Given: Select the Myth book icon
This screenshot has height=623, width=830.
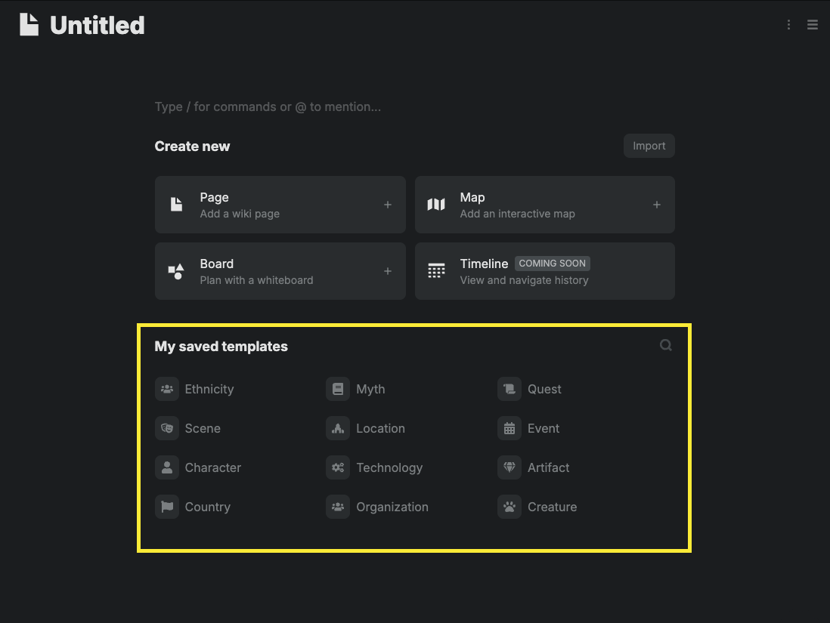Looking at the screenshot, I should 338,389.
